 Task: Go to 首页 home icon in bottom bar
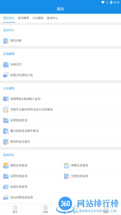point(15,208)
